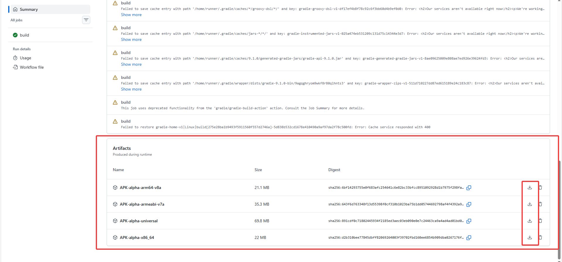
Task: Copy digest of APK-alpha-arm64-v8a
Action: tap(469, 188)
